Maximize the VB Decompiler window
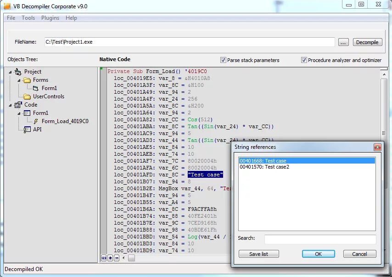Screen dimensions: 392x277 pos(361,4)
